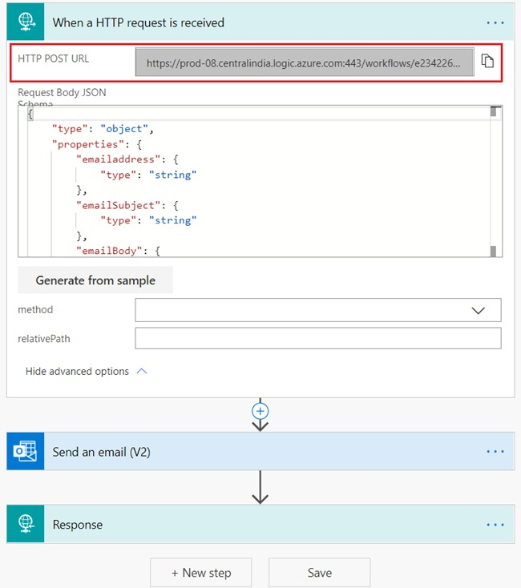
Task: Click Generate from sample button
Action: (95, 280)
